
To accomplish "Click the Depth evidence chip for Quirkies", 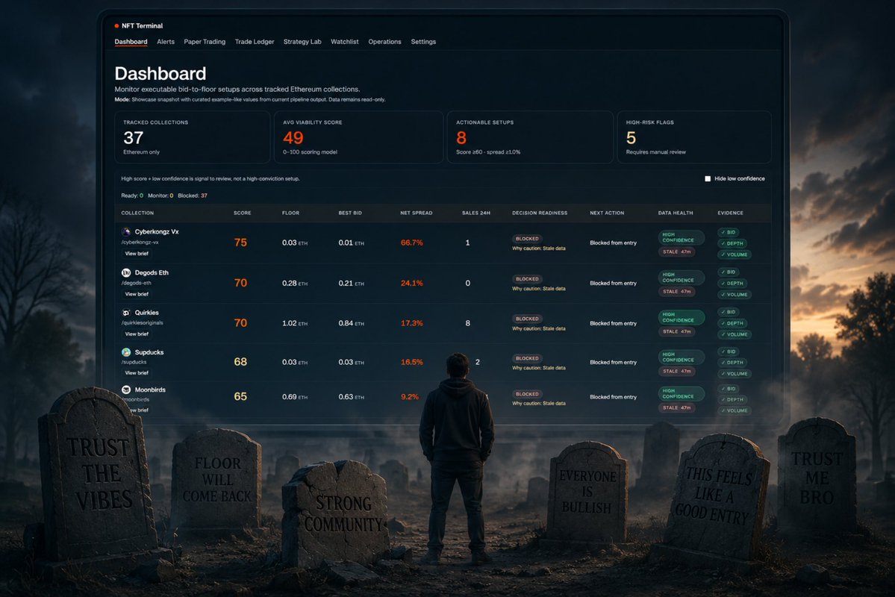I will click(732, 323).
